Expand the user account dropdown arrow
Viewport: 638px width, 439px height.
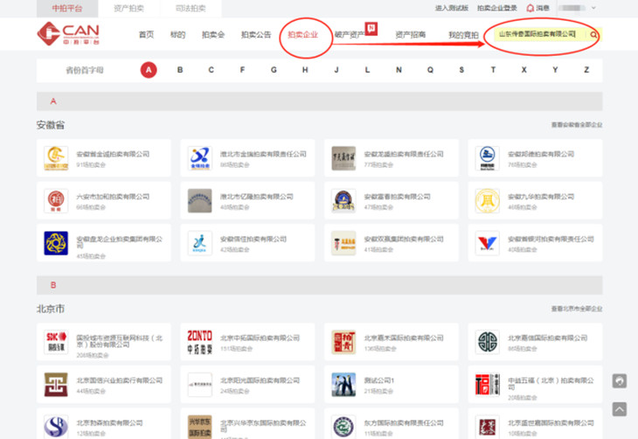click(x=593, y=8)
